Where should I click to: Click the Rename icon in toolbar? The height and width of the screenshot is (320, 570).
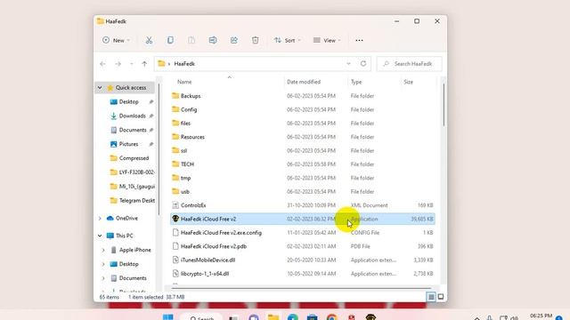click(213, 40)
